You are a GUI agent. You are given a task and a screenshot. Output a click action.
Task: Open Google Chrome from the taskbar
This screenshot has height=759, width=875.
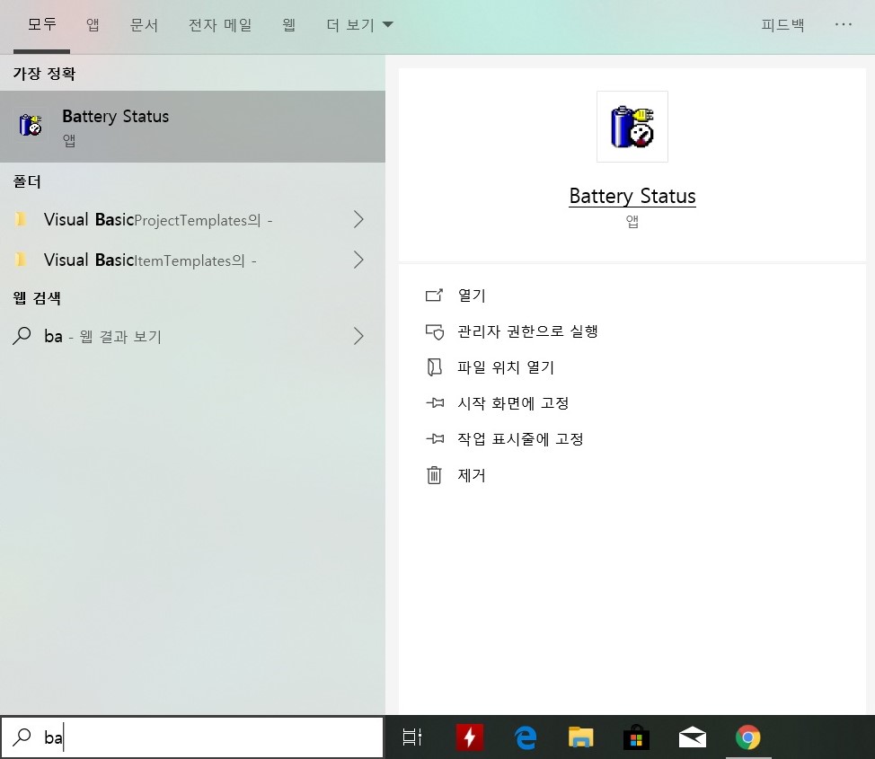pos(748,737)
